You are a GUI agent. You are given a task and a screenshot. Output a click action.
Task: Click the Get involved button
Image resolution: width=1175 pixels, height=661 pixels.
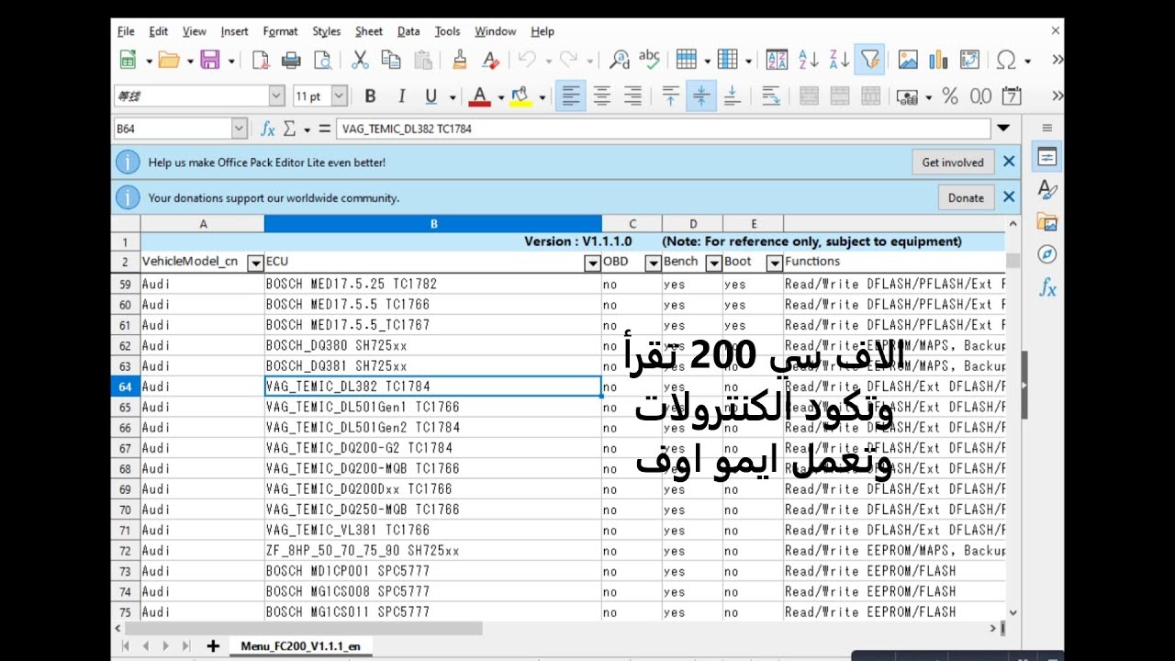[x=952, y=162]
